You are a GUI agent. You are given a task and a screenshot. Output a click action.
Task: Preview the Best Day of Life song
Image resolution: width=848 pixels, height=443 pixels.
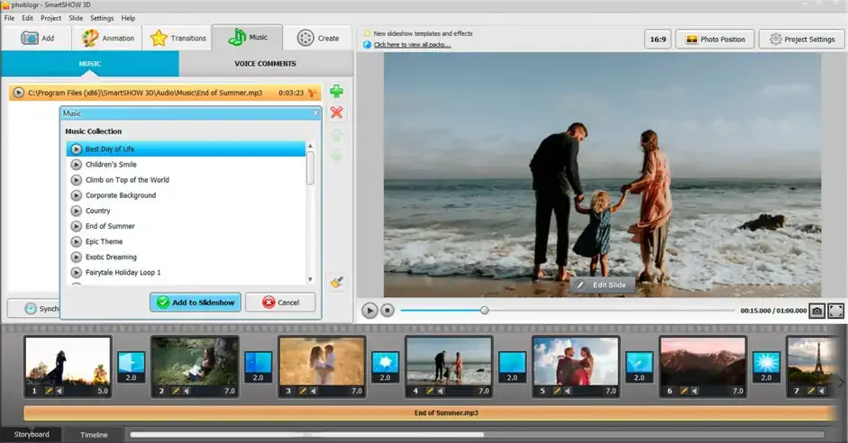click(77, 149)
